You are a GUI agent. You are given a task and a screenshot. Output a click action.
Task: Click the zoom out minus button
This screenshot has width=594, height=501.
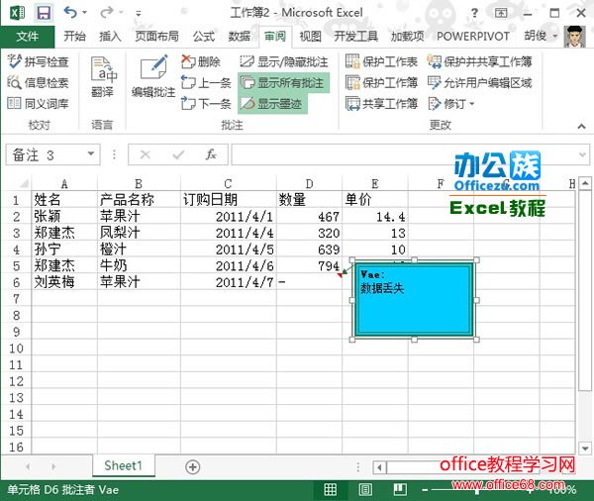[425, 490]
